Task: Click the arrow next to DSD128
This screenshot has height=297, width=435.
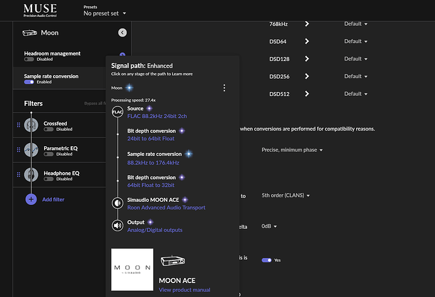Action: click(307, 59)
